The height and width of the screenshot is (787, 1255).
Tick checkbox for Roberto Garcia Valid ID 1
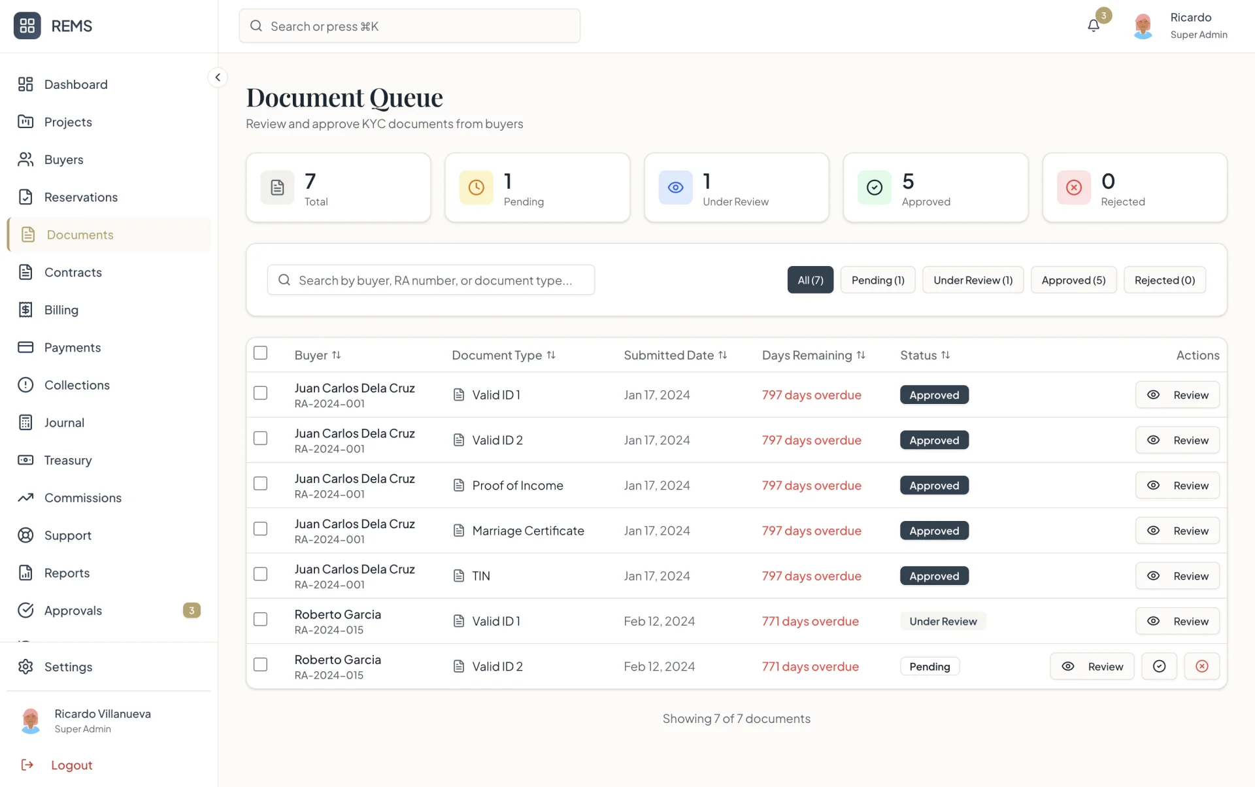pos(260,619)
